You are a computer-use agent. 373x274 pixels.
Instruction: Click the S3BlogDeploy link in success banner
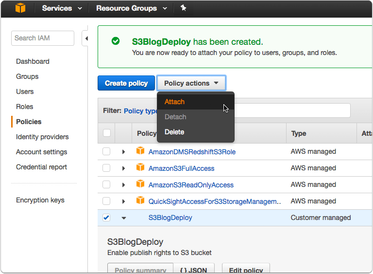pos(161,42)
